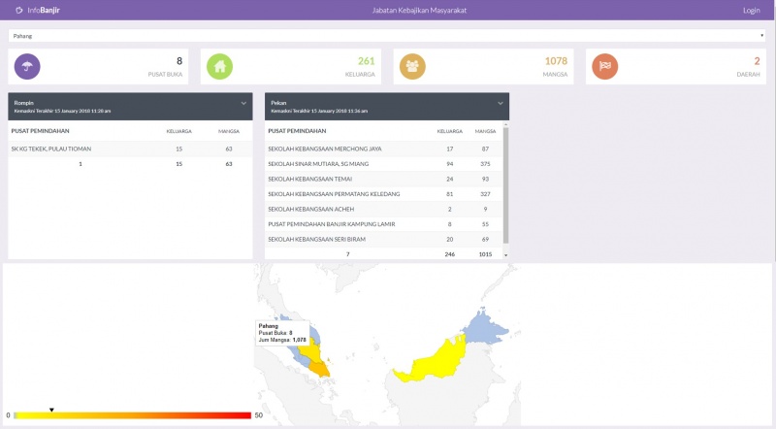Click Jabatan Kebajikan Masyarakat header title
Viewport: 776px width, 429px height.
click(419, 11)
